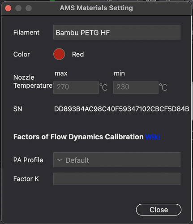This screenshot has width=193, height=224.
Task: Click the Filament field showing Bambu PETG HF
Action: [117, 32]
